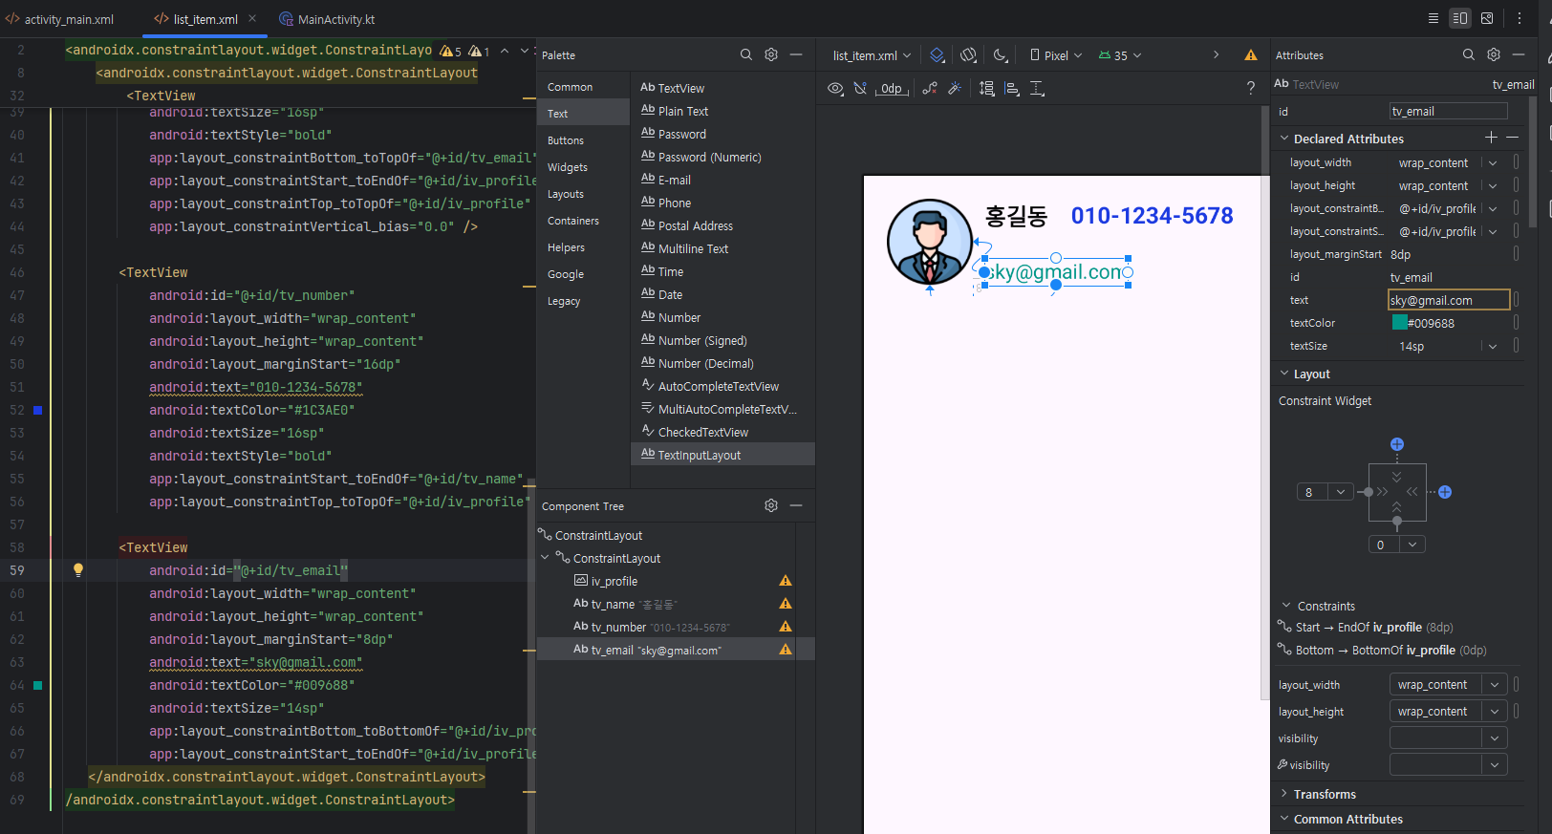
Task: Add top constraint via plus in constraint widget
Action: [1397, 444]
